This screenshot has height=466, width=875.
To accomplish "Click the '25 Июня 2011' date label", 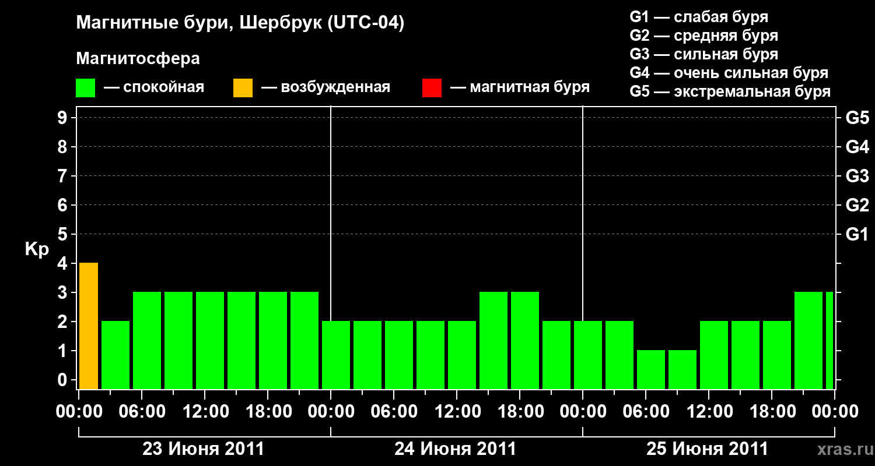I will tap(708, 449).
